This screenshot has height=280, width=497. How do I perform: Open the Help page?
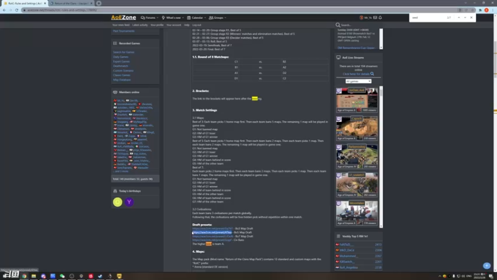point(187,25)
